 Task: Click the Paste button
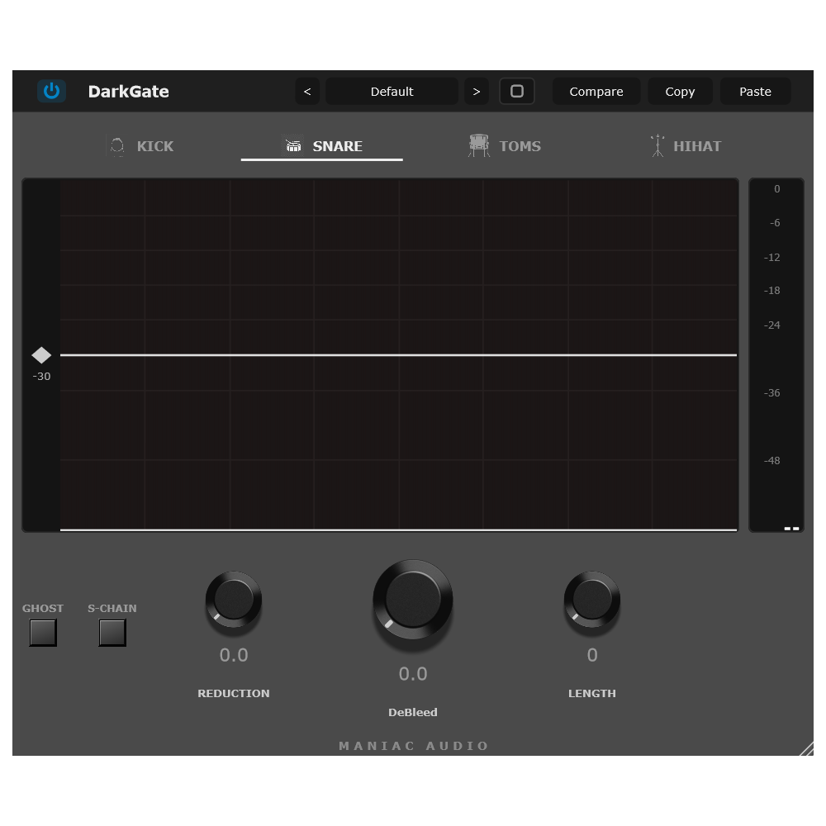pos(756,91)
